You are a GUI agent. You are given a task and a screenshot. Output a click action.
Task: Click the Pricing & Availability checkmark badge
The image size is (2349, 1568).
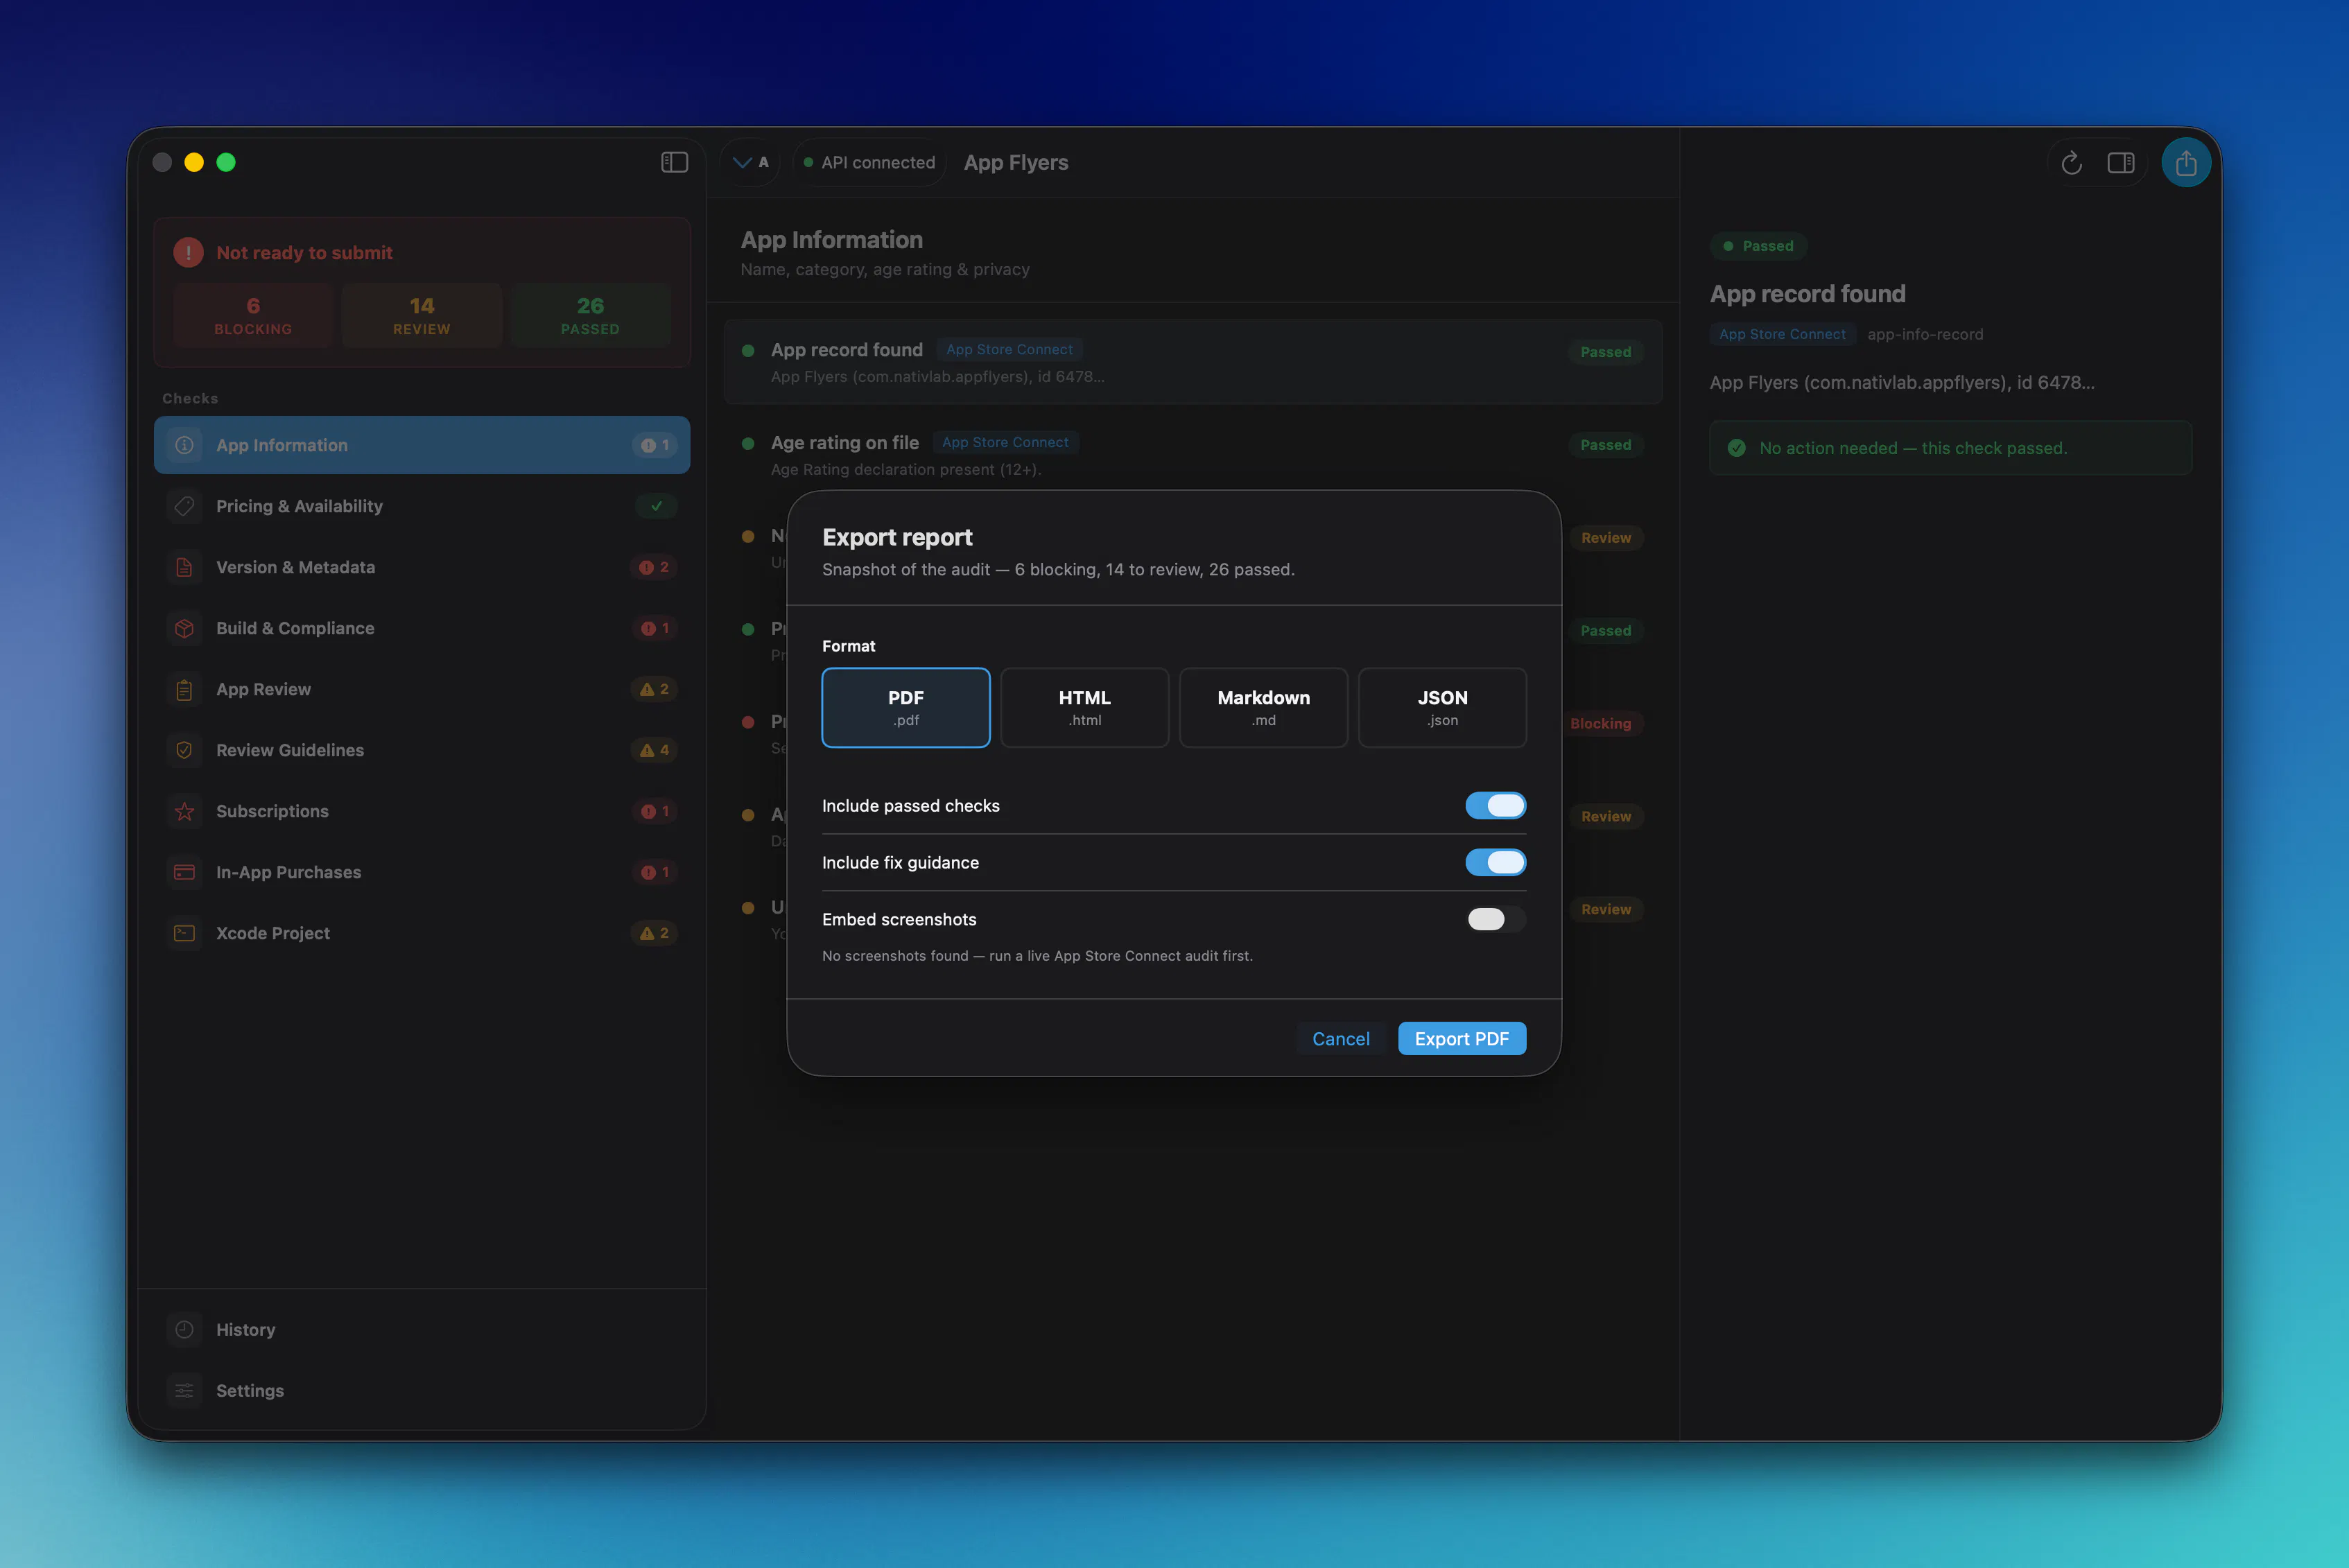[656, 506]
